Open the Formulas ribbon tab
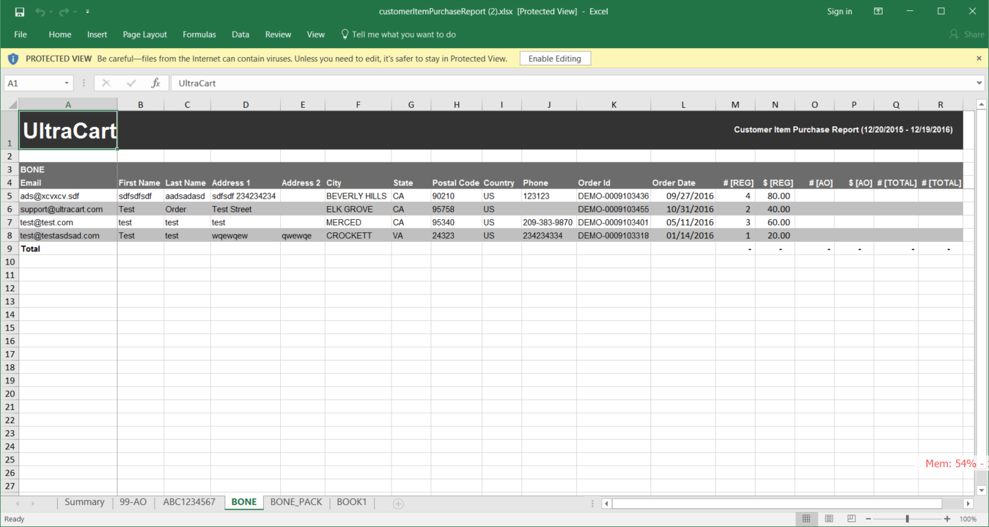This screenshot has width=989, height=527. [199, 34]
